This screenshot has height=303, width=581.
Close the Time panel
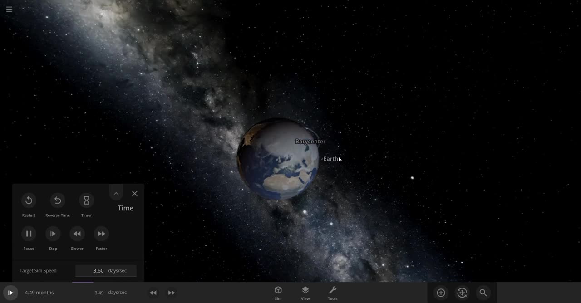click(x=135, y=194)
